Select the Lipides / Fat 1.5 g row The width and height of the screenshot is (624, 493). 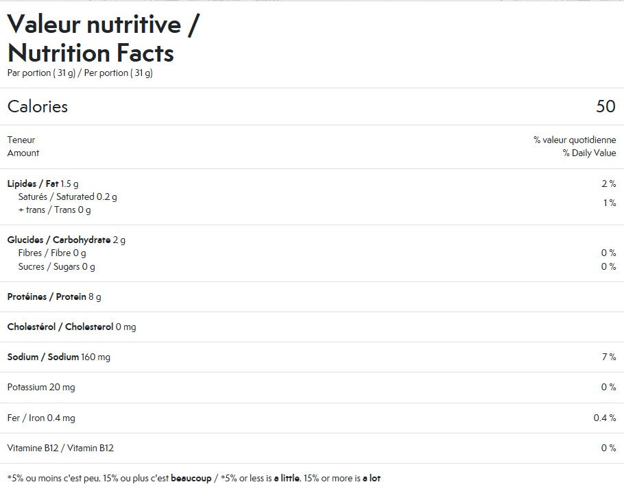(43, 184)
